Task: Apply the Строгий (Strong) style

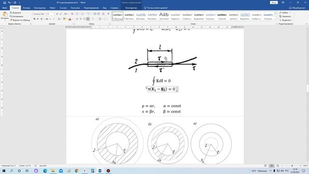Action: pyautogui.click(x=222, y=16)
